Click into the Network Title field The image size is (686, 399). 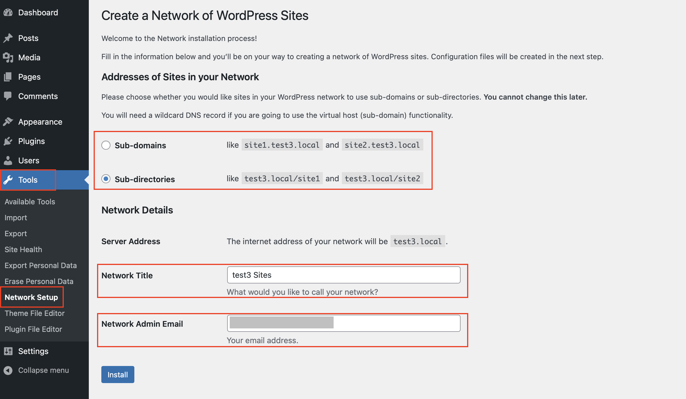344,275
